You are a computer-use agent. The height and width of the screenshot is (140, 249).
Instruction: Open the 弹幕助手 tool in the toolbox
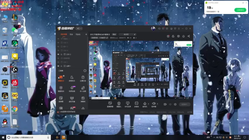coord(61,79)
